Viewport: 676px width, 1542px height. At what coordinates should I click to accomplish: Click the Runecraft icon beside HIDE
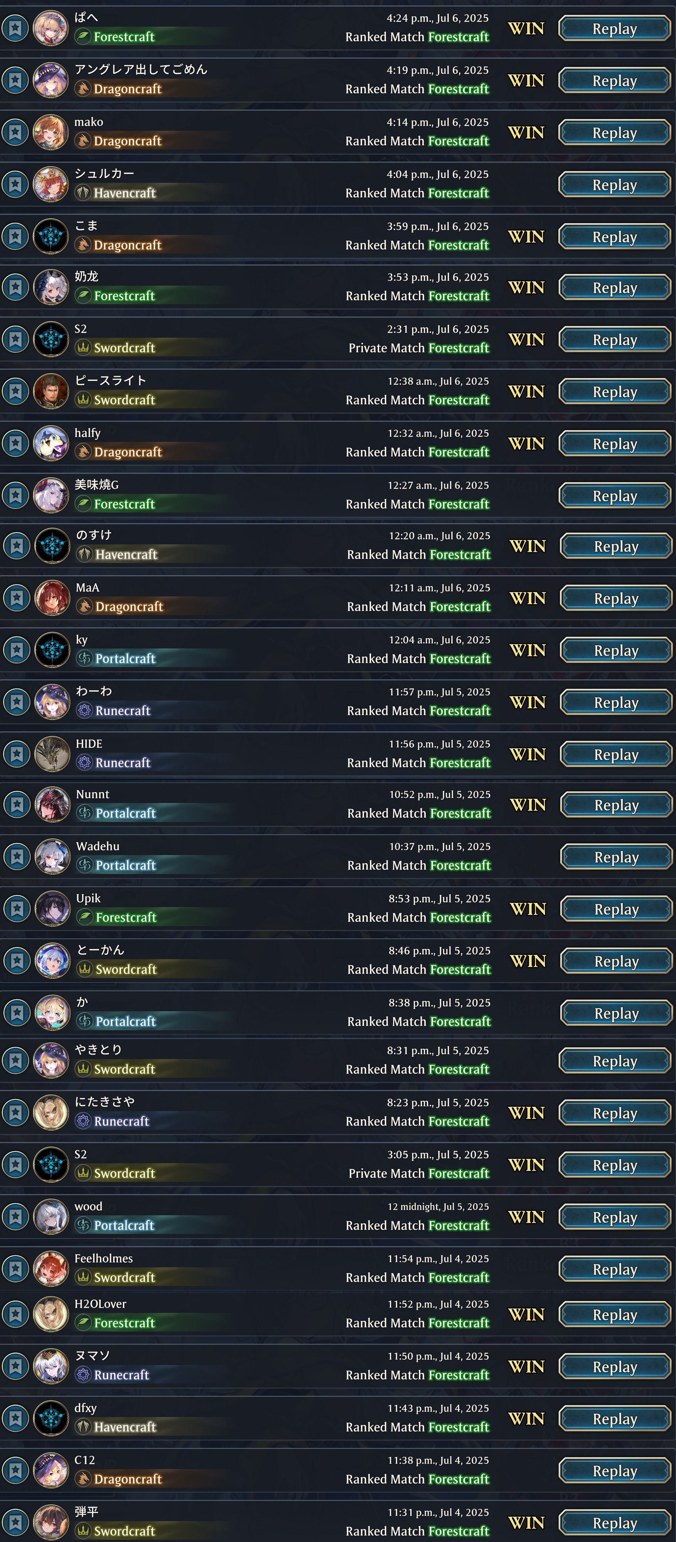84,763
